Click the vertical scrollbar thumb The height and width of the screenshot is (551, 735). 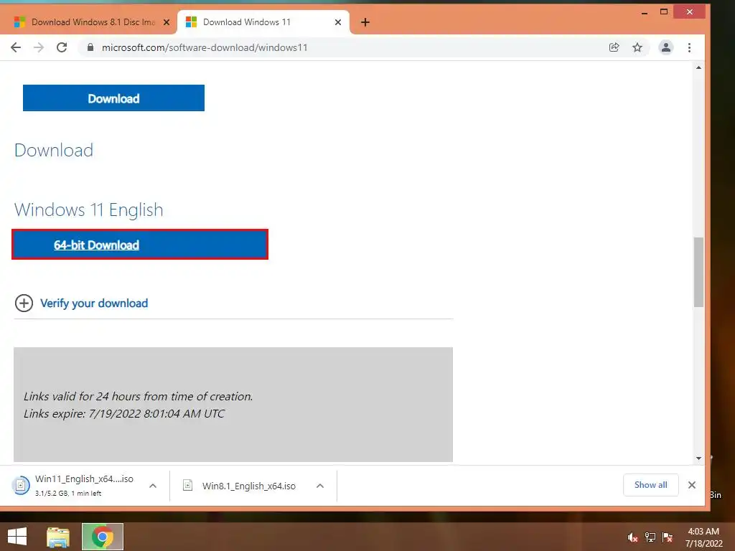click(x=698, y=272)
